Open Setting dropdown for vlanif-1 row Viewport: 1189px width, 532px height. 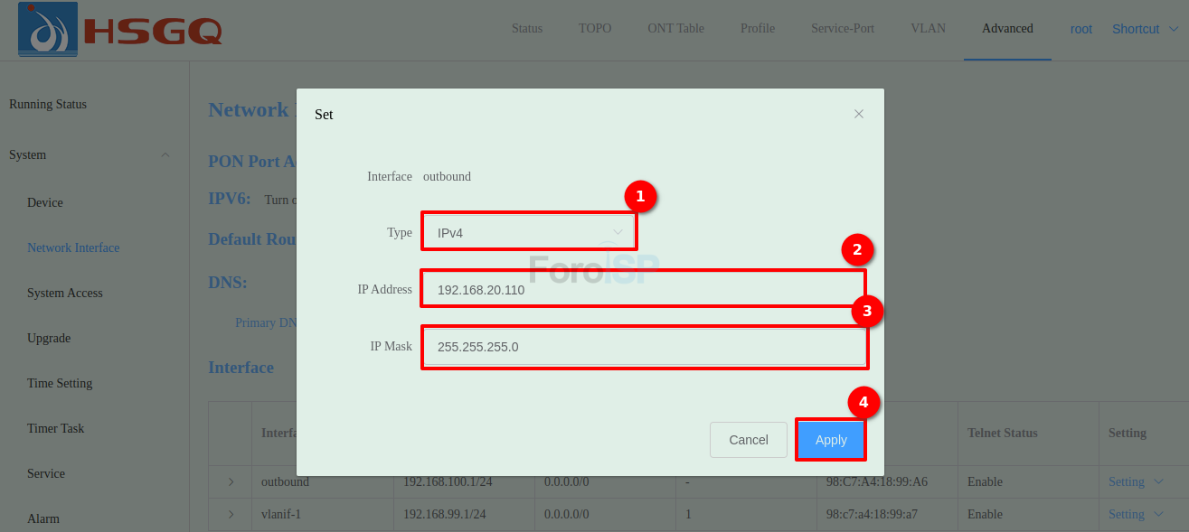1136,514
